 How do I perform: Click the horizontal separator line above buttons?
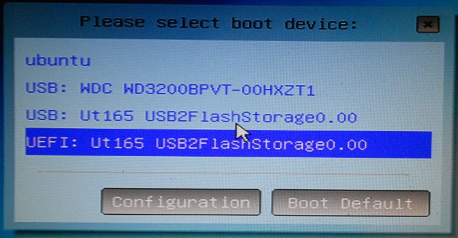(223, 172)
